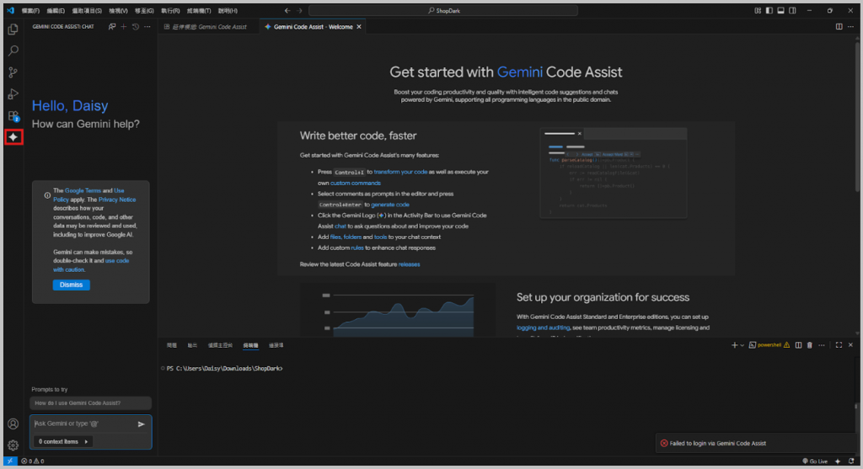
Task: Open the Explorer view in activity bar
Action: (x=13, y=29)
